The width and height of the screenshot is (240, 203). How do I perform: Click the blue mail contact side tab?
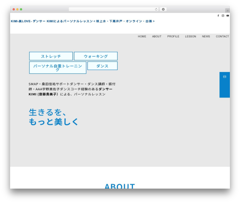click(x=225, y=85)
